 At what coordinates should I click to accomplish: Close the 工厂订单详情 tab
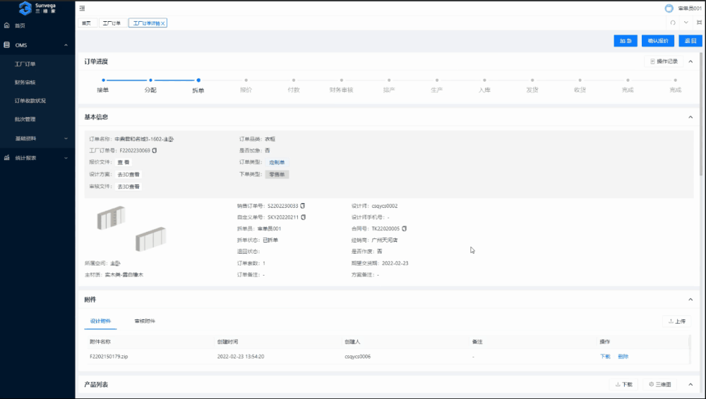click(x=164, y=23)
